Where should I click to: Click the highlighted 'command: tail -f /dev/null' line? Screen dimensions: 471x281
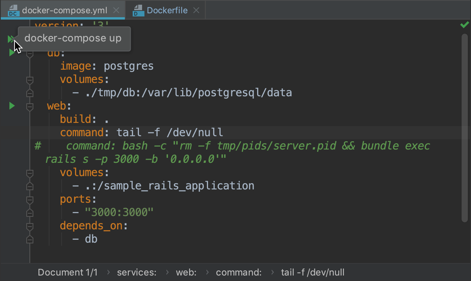click(x=141, y=132)
